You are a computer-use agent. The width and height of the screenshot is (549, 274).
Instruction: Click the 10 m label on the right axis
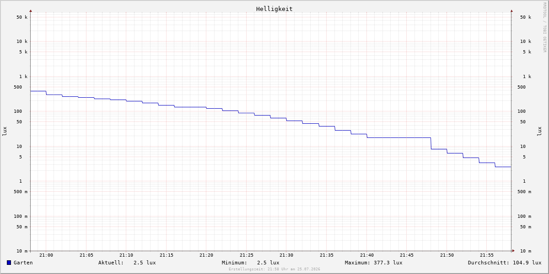pos(526,251)
